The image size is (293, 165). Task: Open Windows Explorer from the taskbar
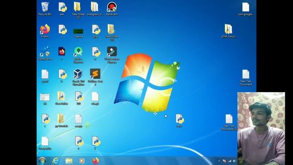(69, 161)
